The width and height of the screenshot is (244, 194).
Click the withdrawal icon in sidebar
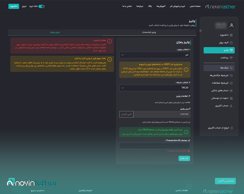pos(231,58)
